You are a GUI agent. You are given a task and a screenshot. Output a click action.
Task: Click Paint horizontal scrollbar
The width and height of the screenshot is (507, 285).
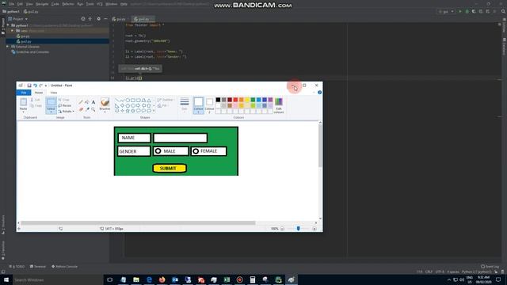coord(138,223)
